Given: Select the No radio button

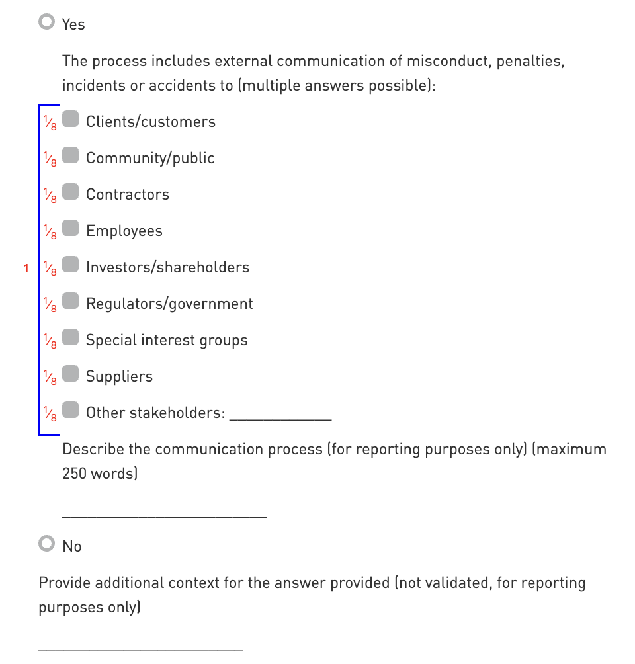Looking at the screenshot, I should (46, 544).
